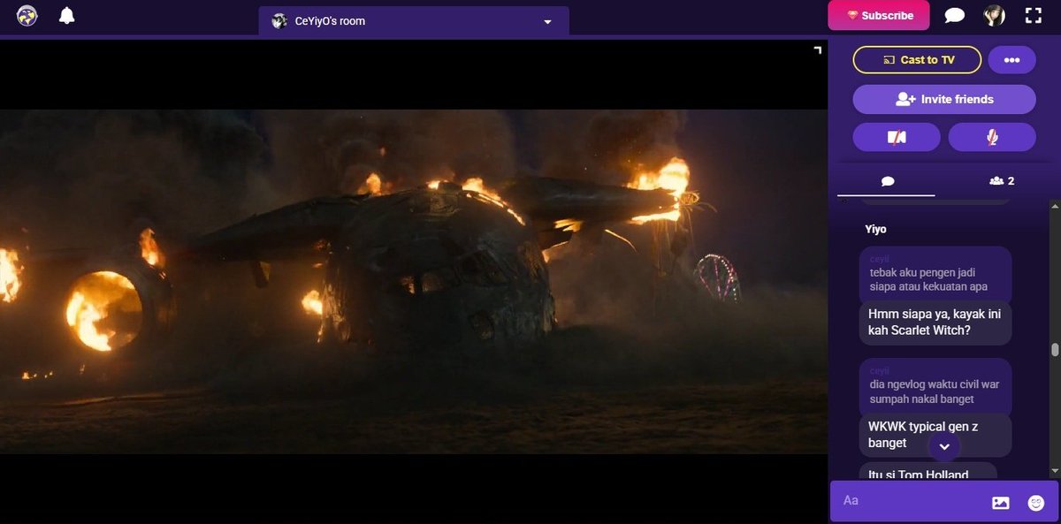Click the chat scrollbar thumb
This screenshot has height=524, width=1061.
point(1054,349)
